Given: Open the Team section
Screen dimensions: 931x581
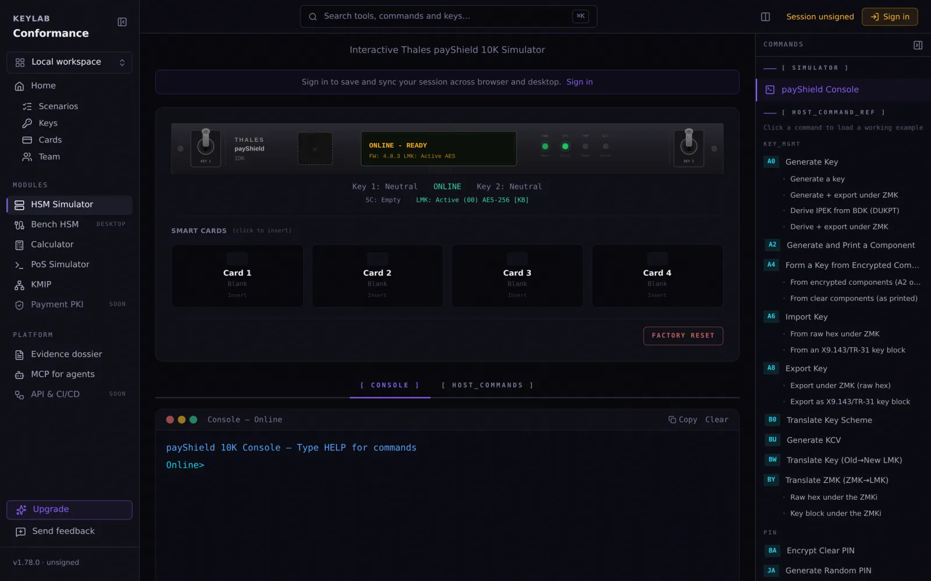Looking at the screenshot, I should click(x=49, y=157).
